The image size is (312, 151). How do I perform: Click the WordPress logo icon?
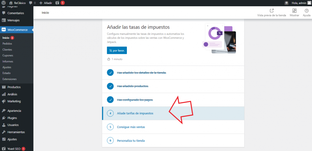pyautogui.click(x=3, y=3)
